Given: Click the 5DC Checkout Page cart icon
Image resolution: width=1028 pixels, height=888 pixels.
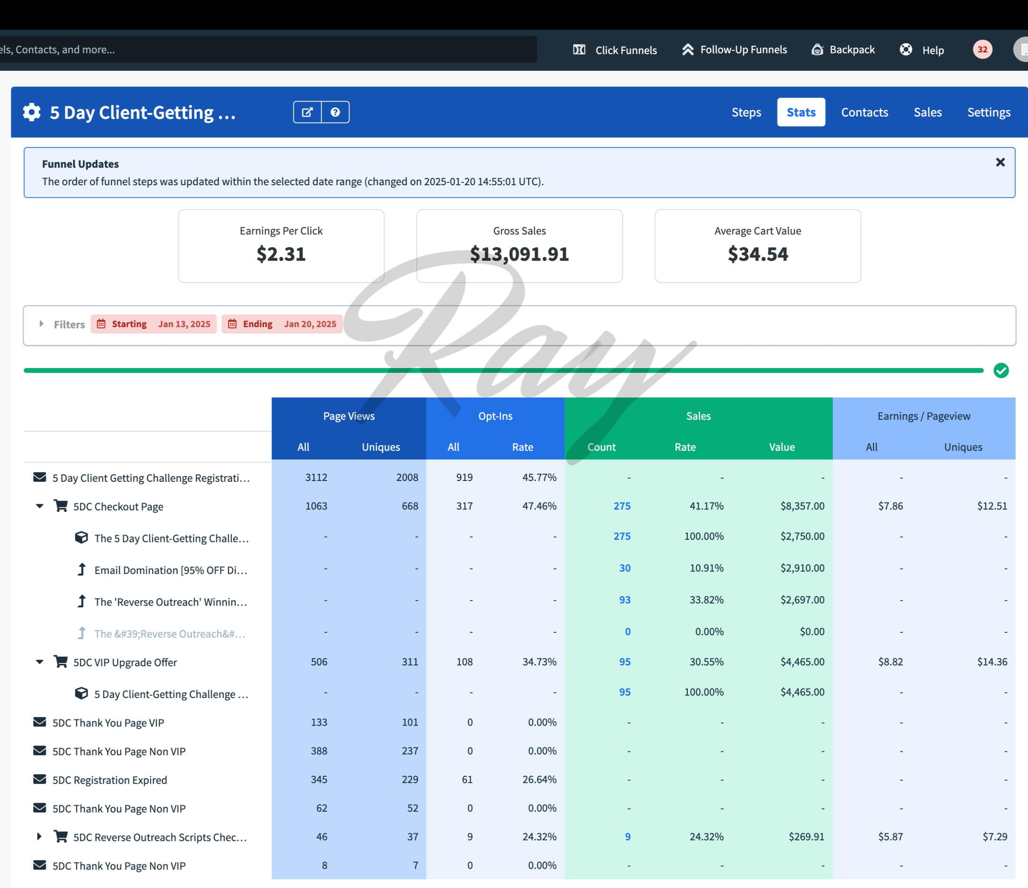Looking at the screenshot, I should pos(61,506).
